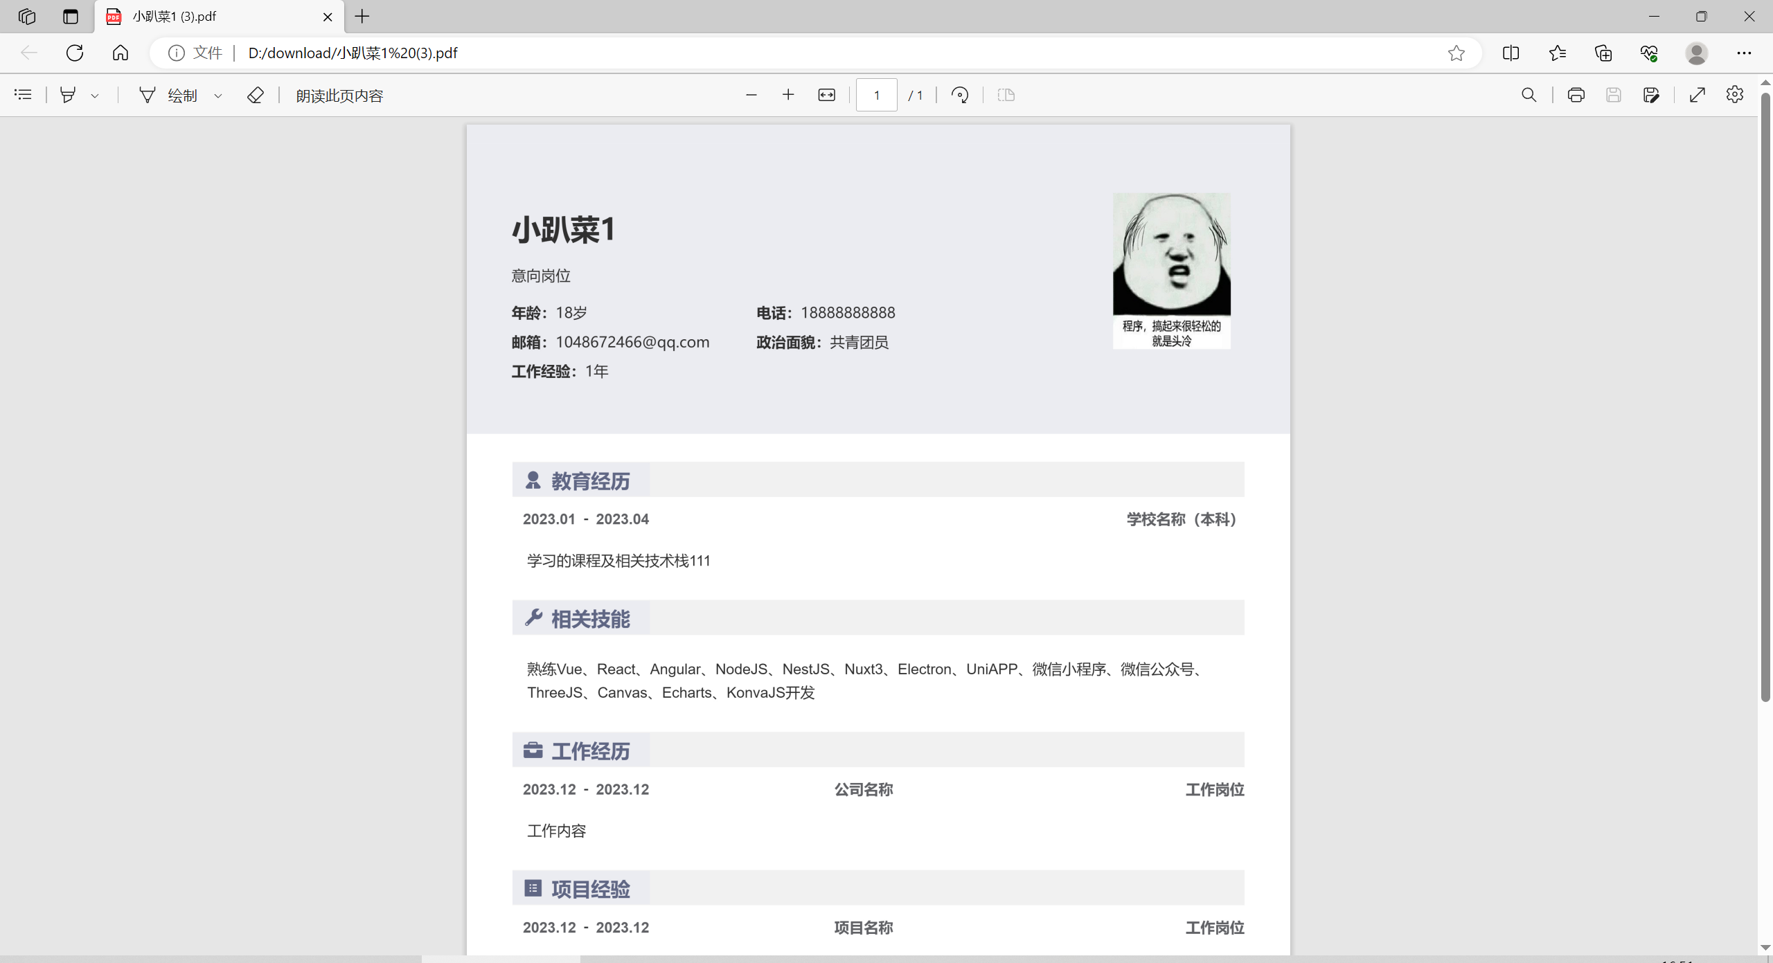Select the eraser tool

coord(255,95)
